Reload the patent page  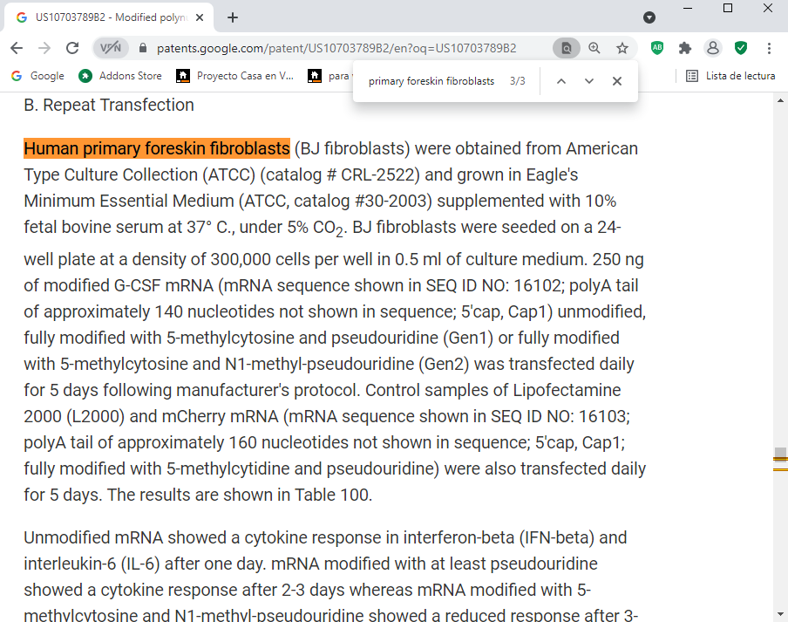(72, 48)
